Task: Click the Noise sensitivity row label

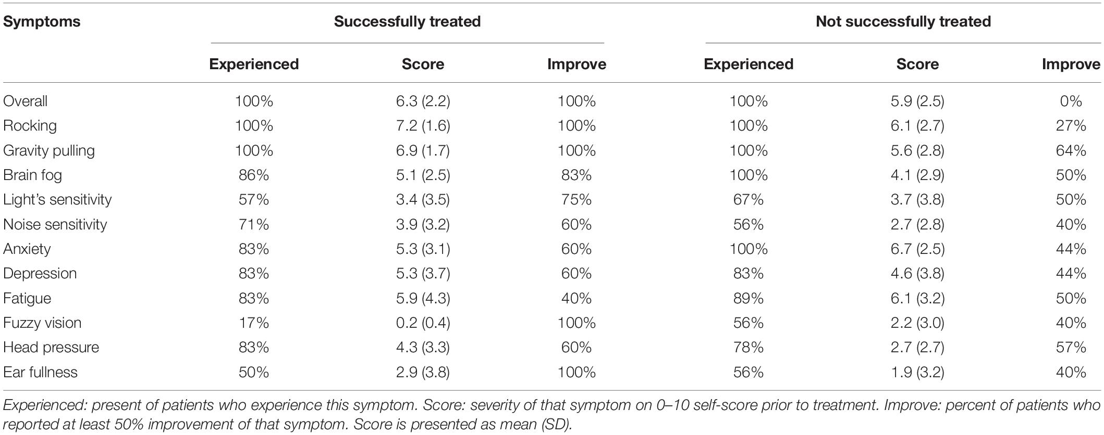Action: (x=55, y=225)
